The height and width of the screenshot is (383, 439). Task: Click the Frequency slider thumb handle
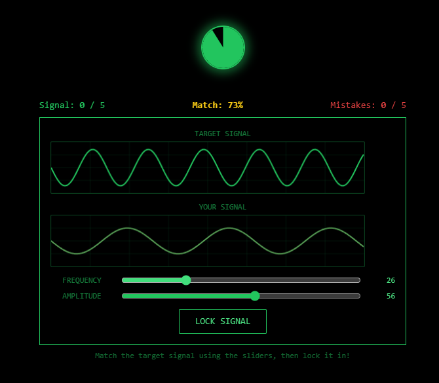tap(186, 280)
